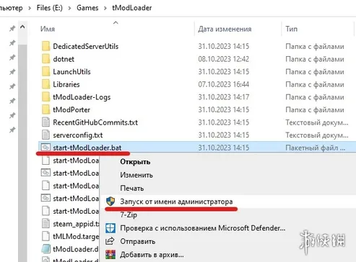Choose Изменить in the context menu
356x262 pixels.
click(136, 175)
